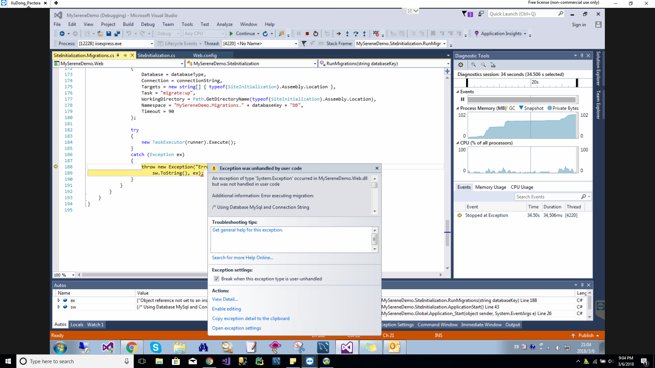The height and width of the screenshot is (368, 655).
Task: Open the Stack Frame dropdown
Action: (445, 44)
